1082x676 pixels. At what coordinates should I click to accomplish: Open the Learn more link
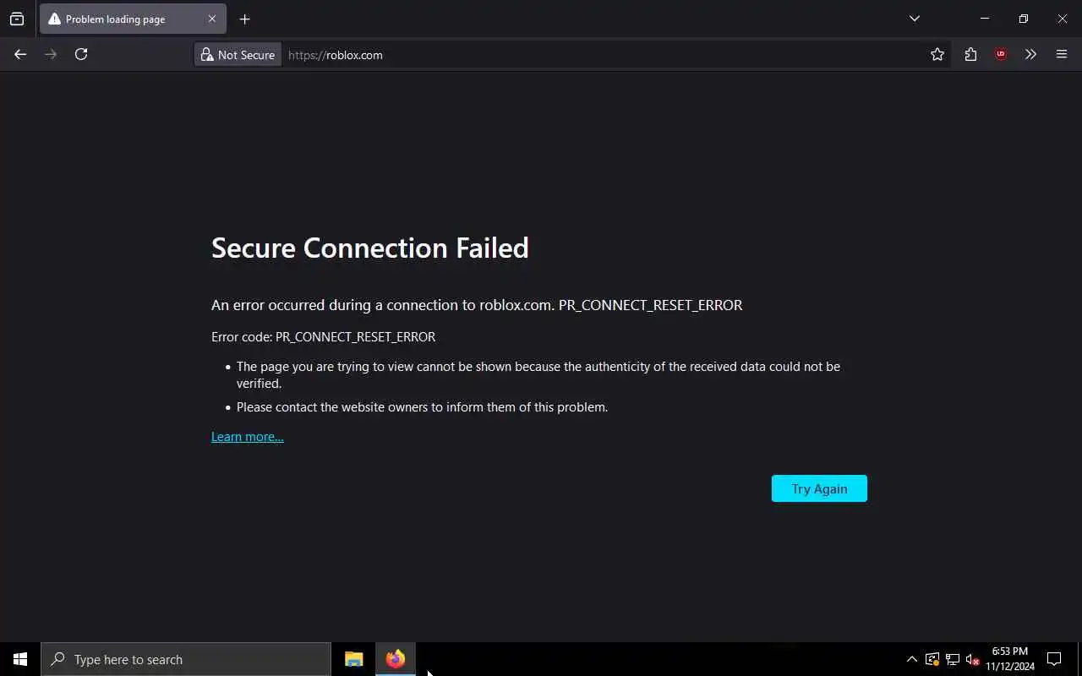click(247, 437)
